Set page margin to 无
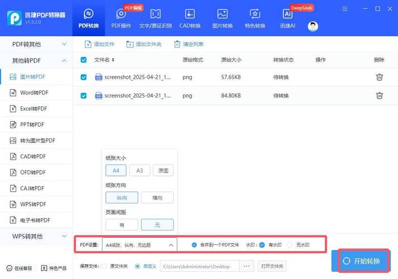398x279 pixels. [157, 225]
